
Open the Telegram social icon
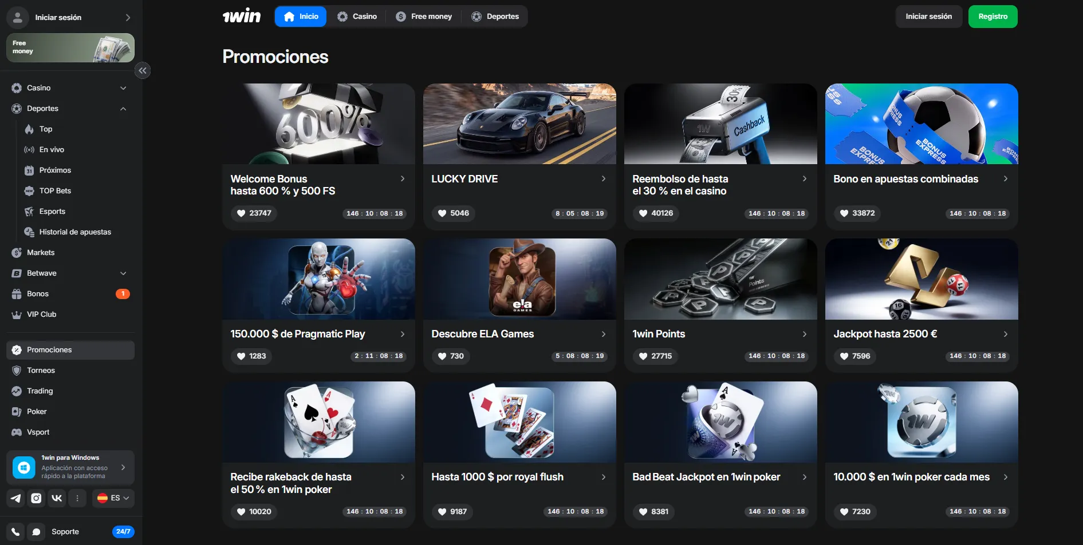point(15,498)
